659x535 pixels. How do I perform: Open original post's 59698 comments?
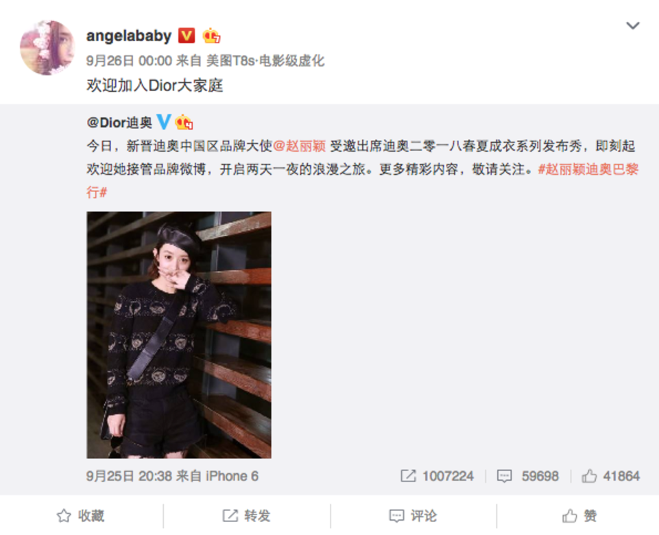[528, 476]
